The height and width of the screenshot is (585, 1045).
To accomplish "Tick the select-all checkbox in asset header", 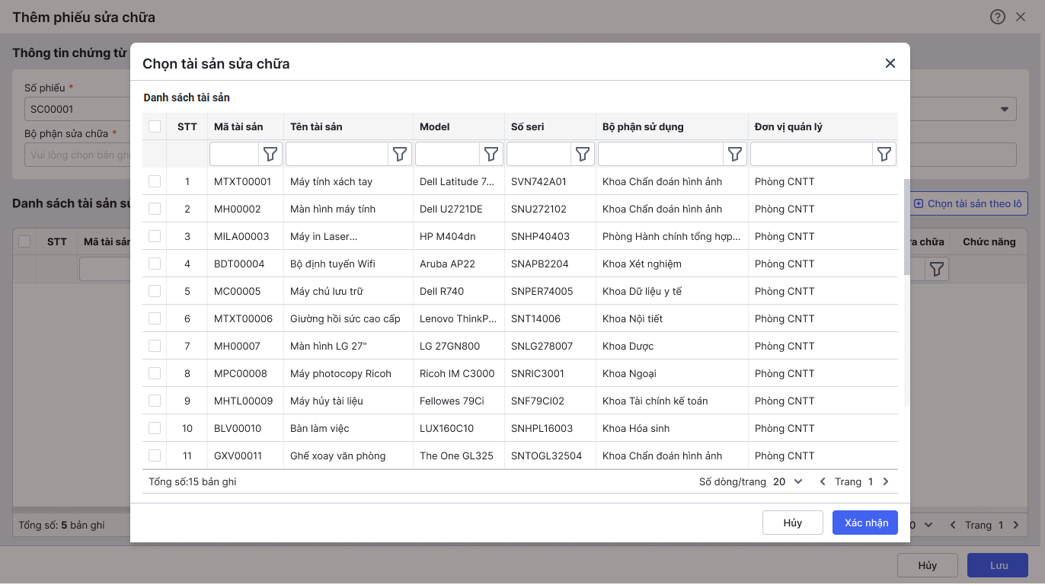I will coord(155,126).
